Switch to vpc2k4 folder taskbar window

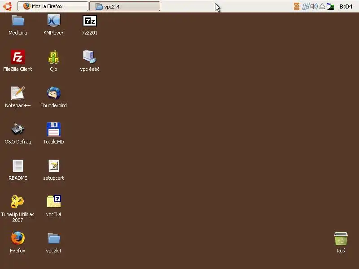coord(125,6)
